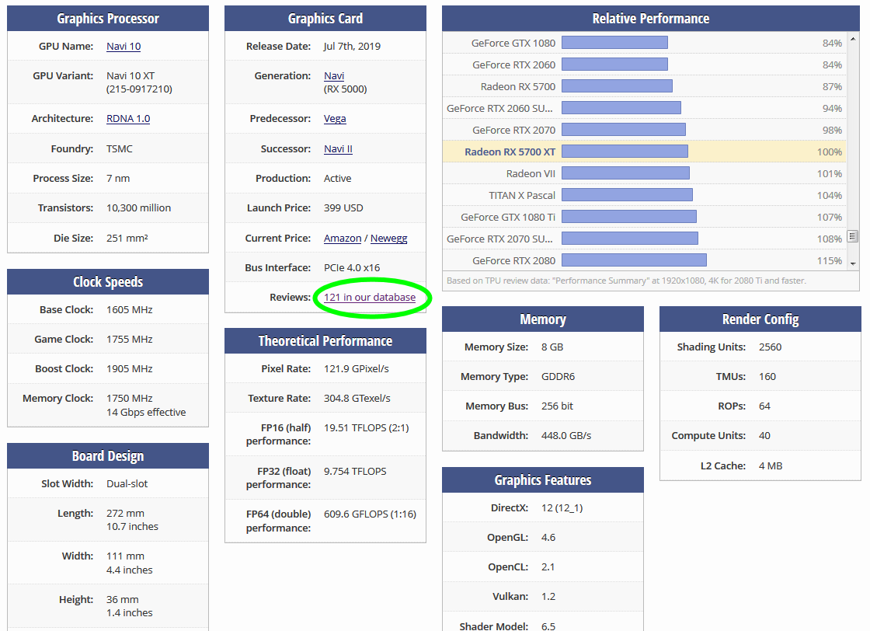870x631 pixels.
Task: Click the GeForce GTX 1080 performance bar
Action: click(x=614, y=43)
